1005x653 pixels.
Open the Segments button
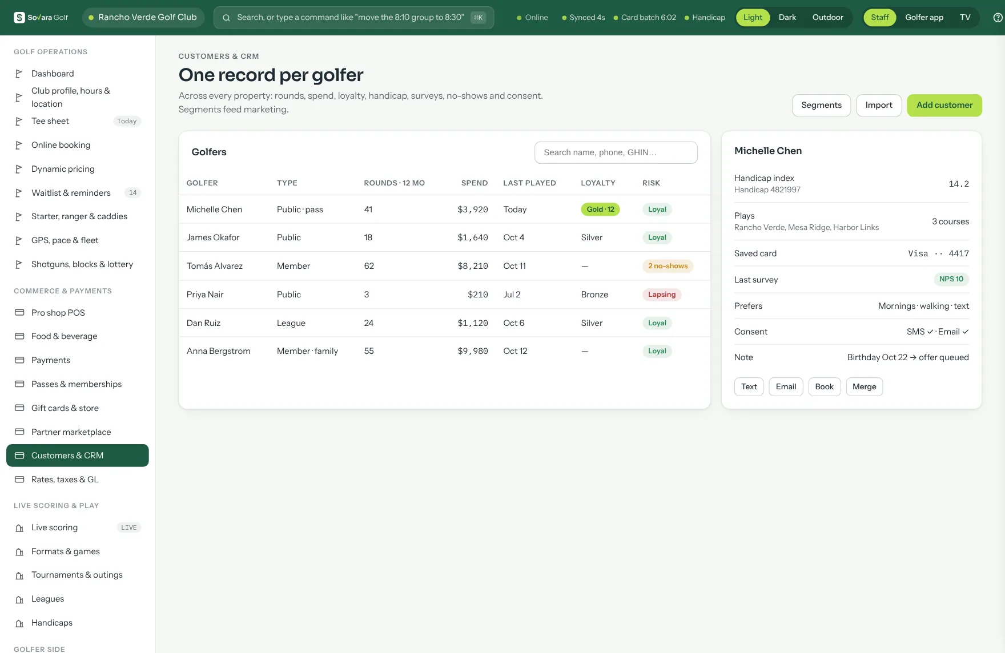pos(821,106)
